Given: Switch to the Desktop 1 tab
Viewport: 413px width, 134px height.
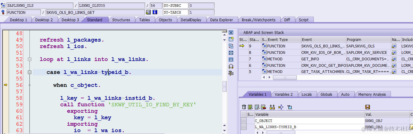Looking at the screenshot, I should [x=18, y=20].
